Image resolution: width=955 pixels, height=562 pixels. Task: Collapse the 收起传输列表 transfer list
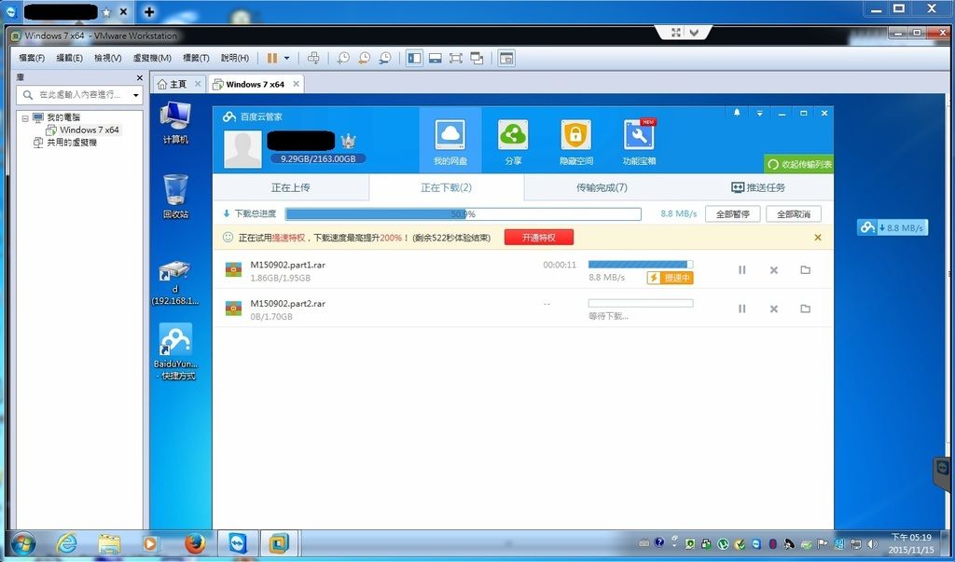click(x=798, y=164)
